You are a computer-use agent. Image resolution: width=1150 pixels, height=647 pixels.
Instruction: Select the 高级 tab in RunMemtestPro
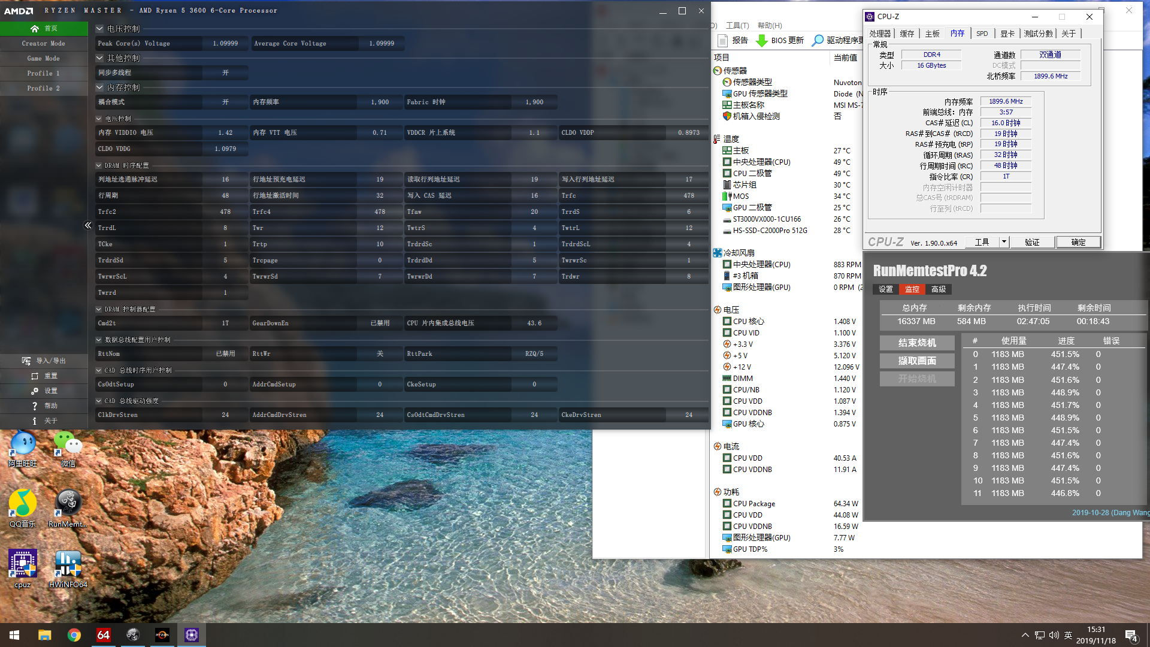[939, 289]
